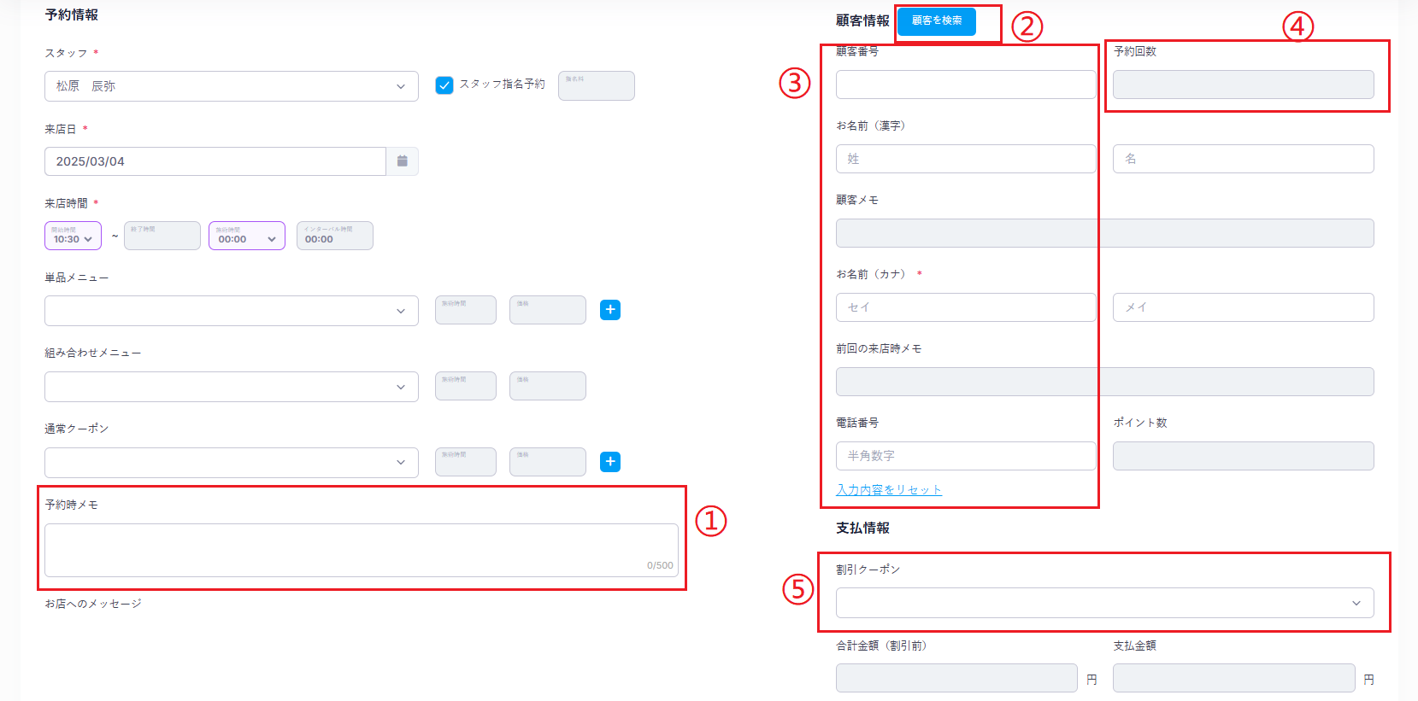The image size is (1418, 701).
Task: Focus the 顧客番号 input field
Action: (x=965, y=85)
